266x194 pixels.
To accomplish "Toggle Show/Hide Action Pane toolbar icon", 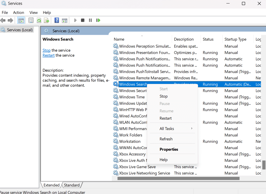I will pos(65,21).
